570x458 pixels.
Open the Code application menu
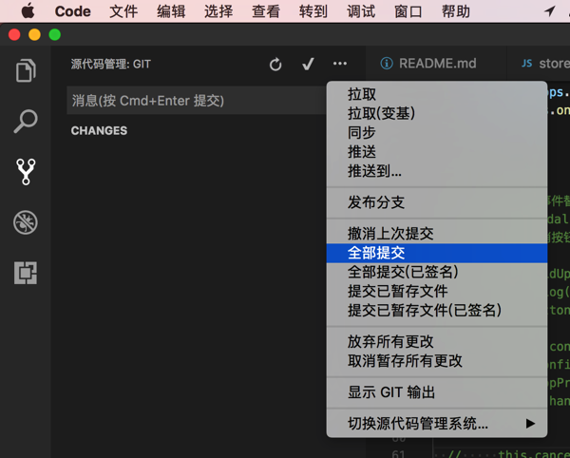[x=73, y=11]
